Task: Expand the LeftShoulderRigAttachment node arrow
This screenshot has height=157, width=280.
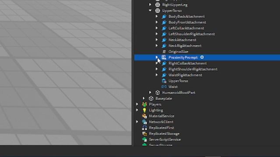Action: pyautogui.click(x=157, y=34)
